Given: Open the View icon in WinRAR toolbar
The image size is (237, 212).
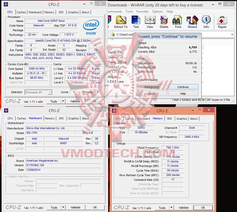Looking at the screenshot, I should [x=150, y=22].
